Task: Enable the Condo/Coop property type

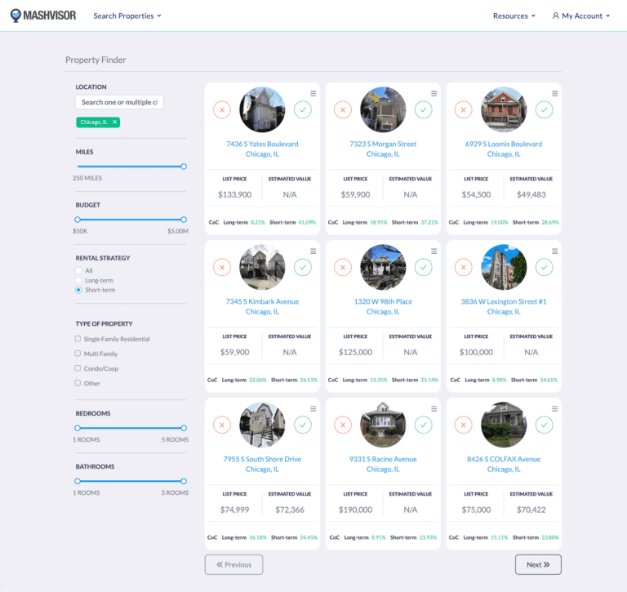Action: 78,368
